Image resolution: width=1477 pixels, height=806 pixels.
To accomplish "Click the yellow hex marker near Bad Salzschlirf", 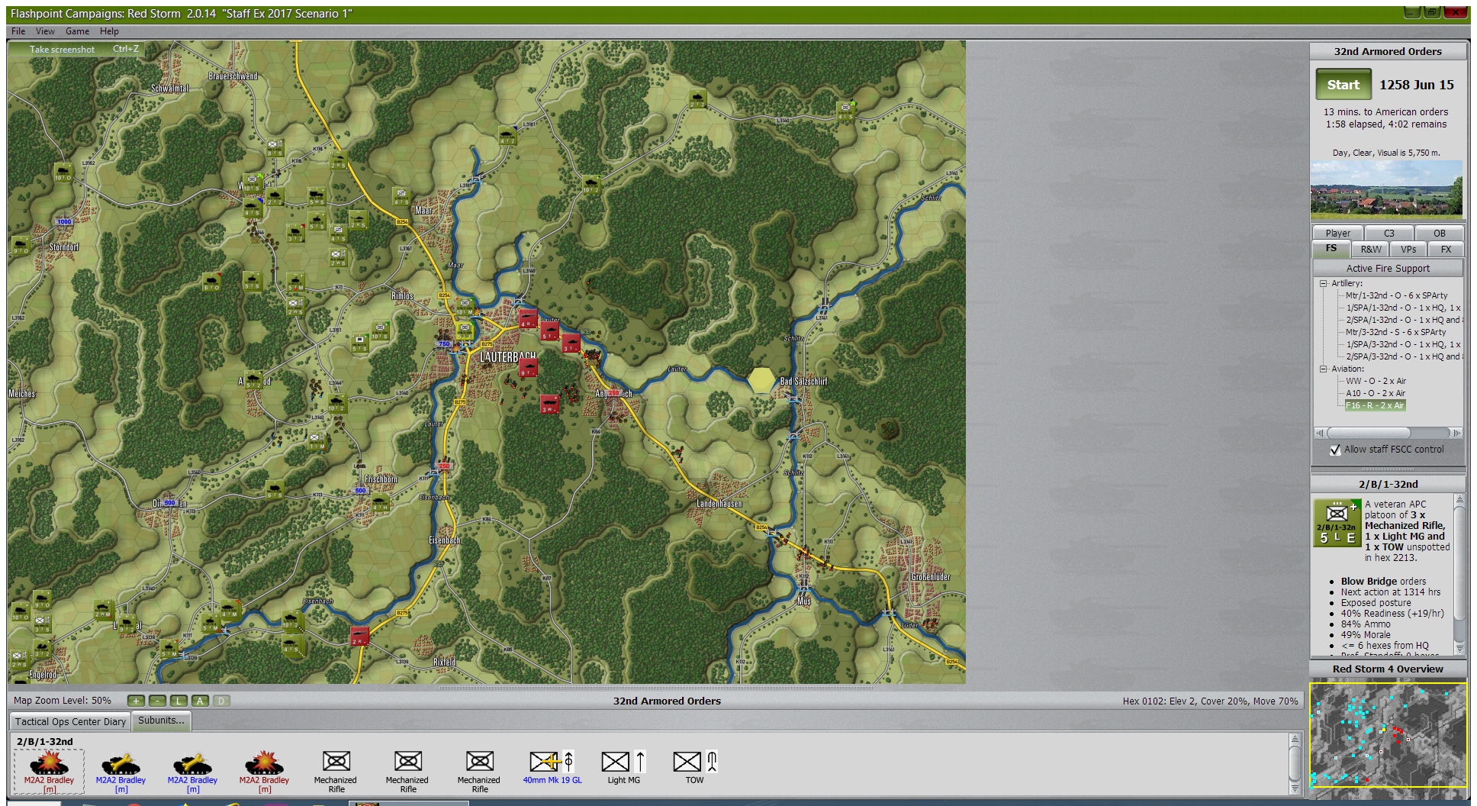I will (x=761, y=379).
